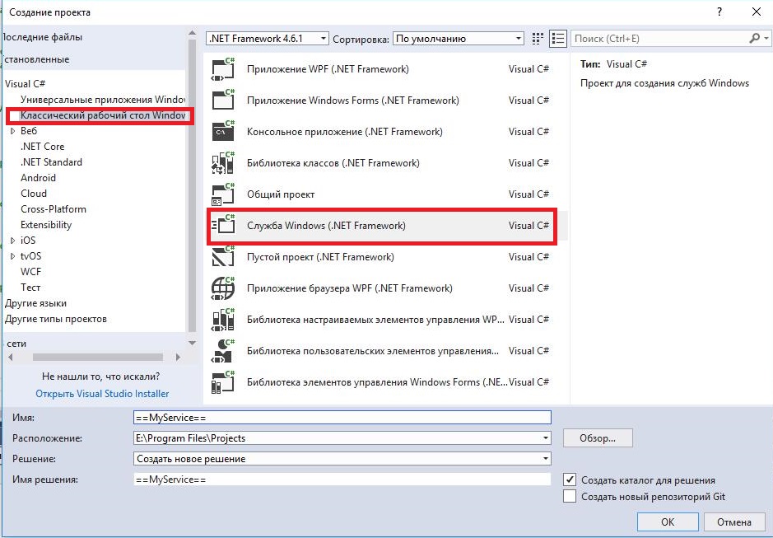
Task: Click the Отмена button
Action: 734,522
